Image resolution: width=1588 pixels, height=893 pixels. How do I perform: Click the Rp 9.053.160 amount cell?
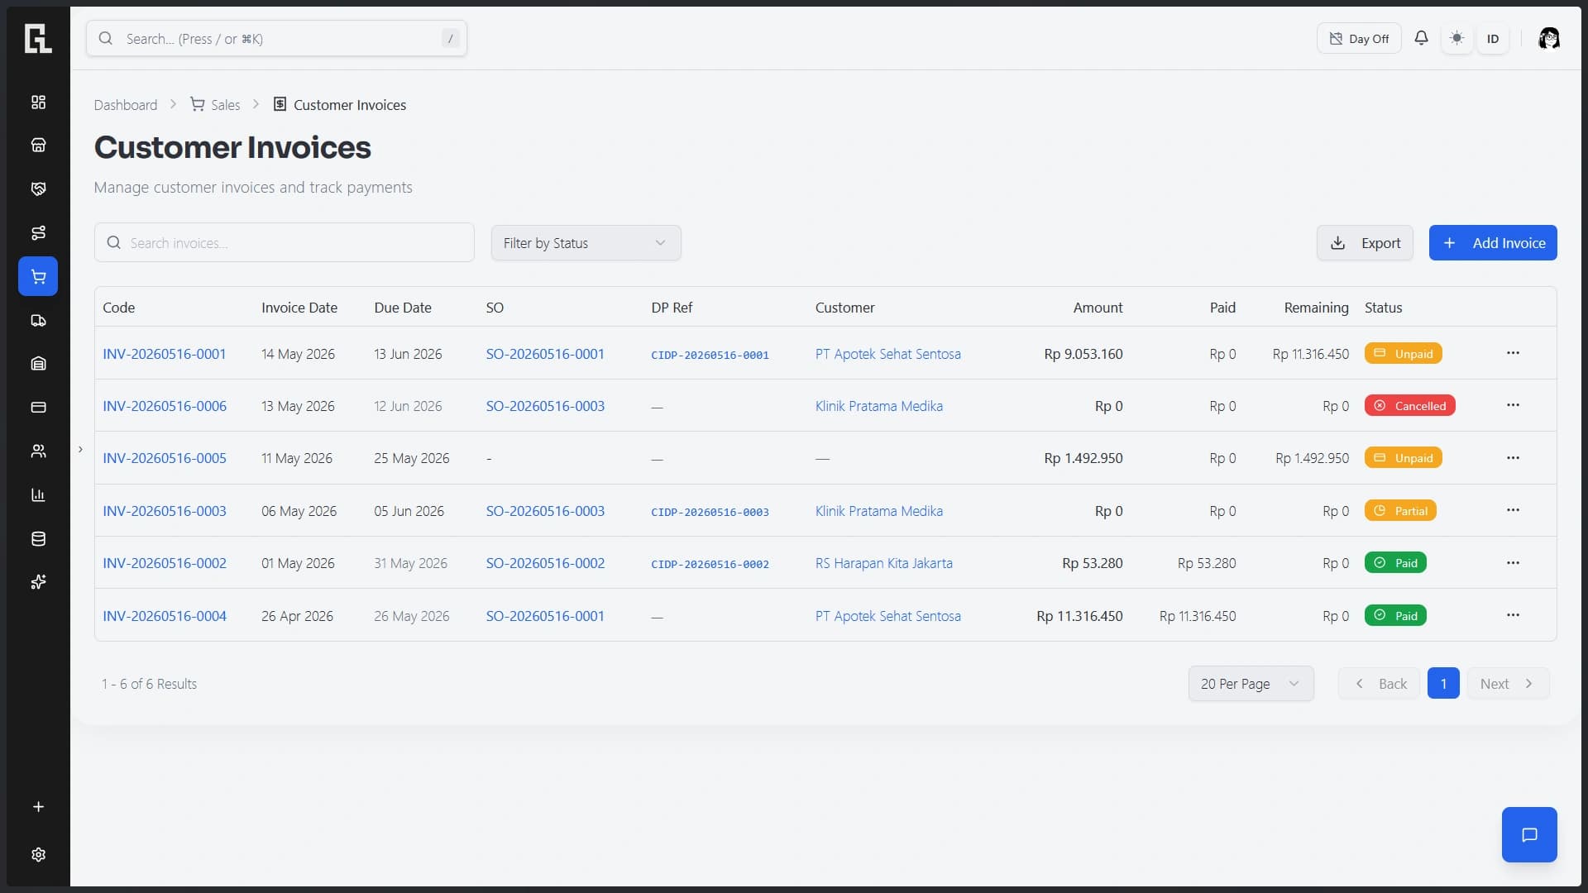1083,354
